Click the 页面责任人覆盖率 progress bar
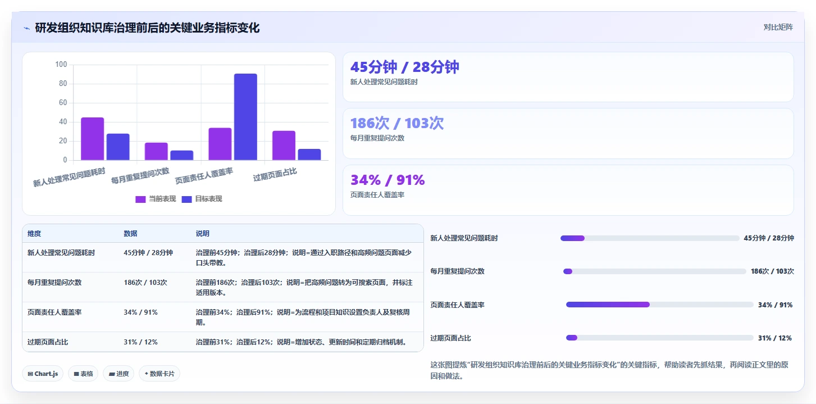This screenshot has width=816, height=404. (660, 305)
